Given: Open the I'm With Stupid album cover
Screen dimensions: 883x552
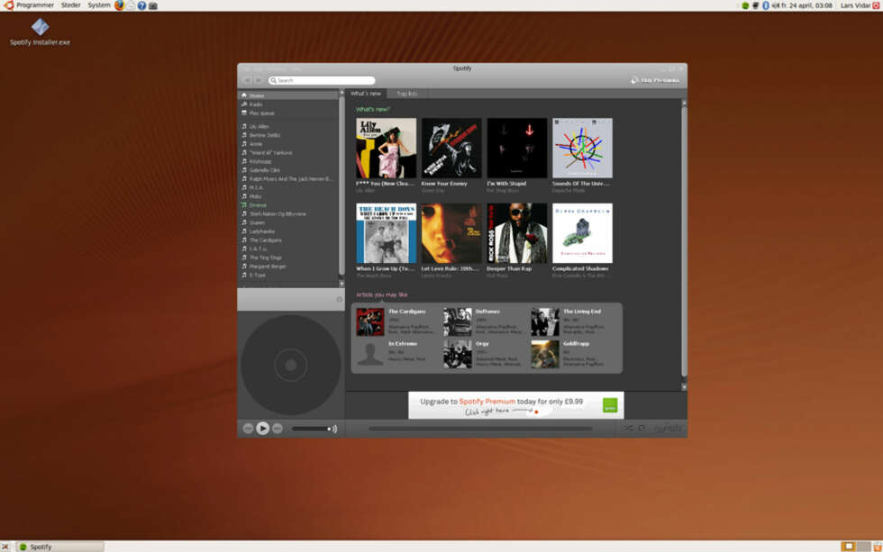Looking at the screenshot, I should point(516,148).
